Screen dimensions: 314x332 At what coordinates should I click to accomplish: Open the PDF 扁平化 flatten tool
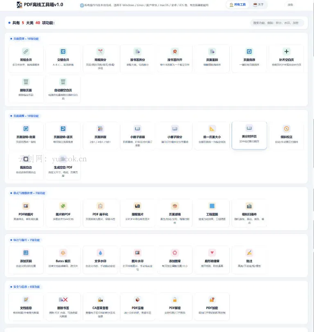[100, 213]
